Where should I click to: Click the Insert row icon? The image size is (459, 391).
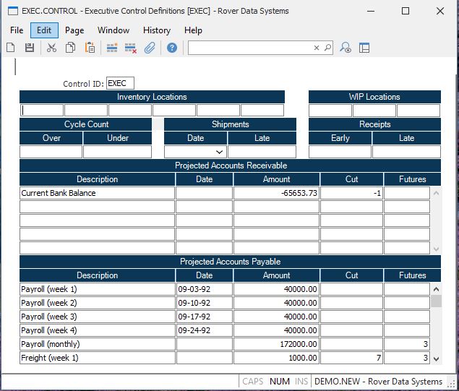112,48
